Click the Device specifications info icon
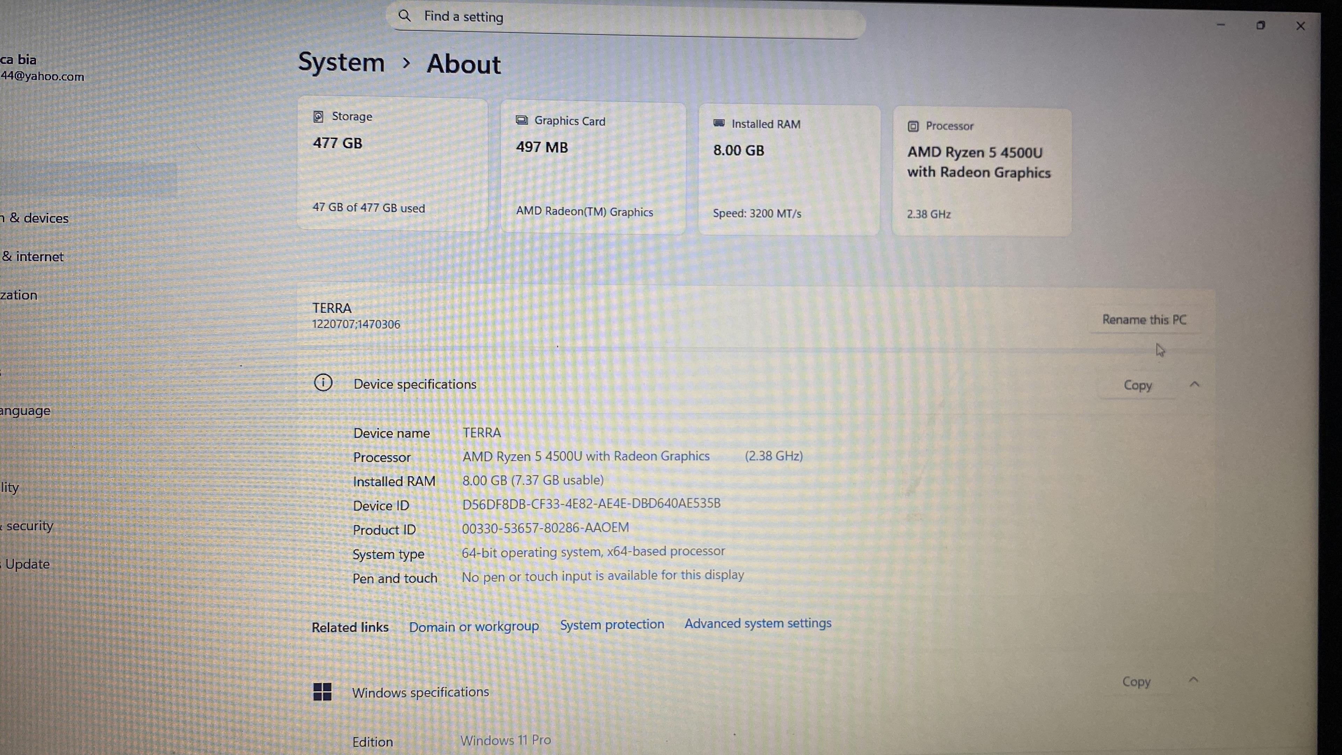Viewport: 1342px width, 755px height. click(323, 382)
